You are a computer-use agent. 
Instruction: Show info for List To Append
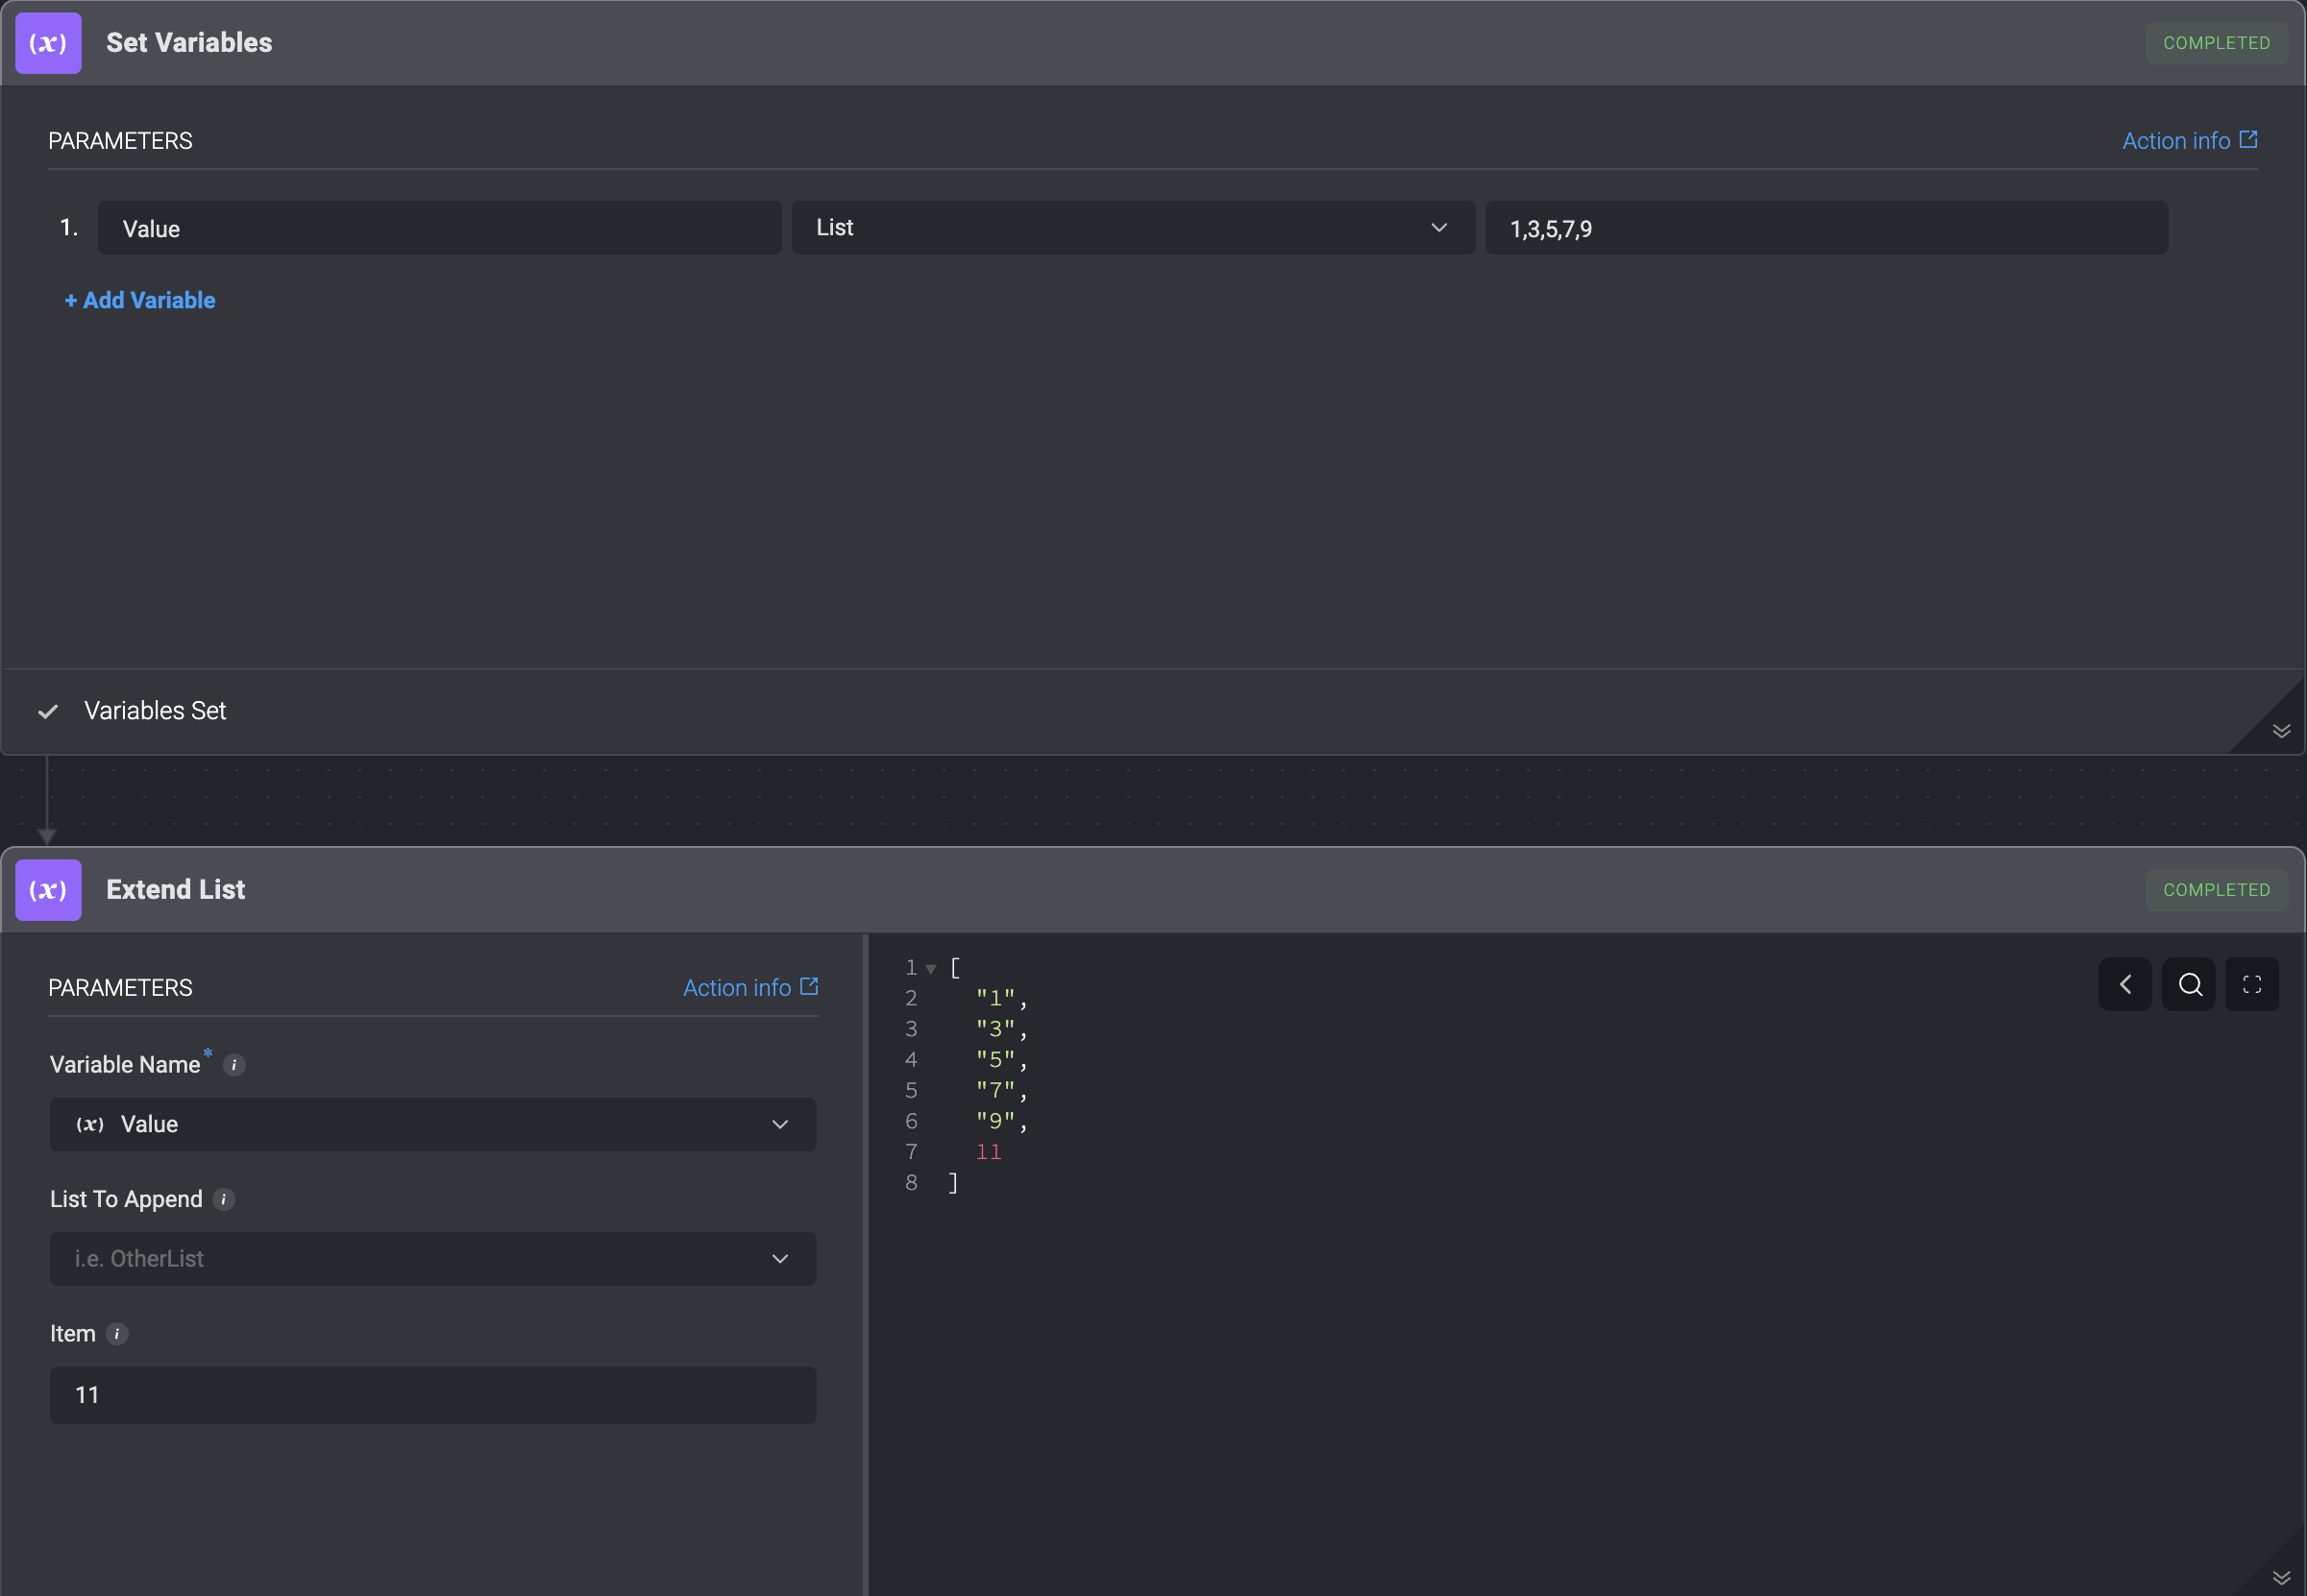pyautogui.click(x=224, y=1199)
